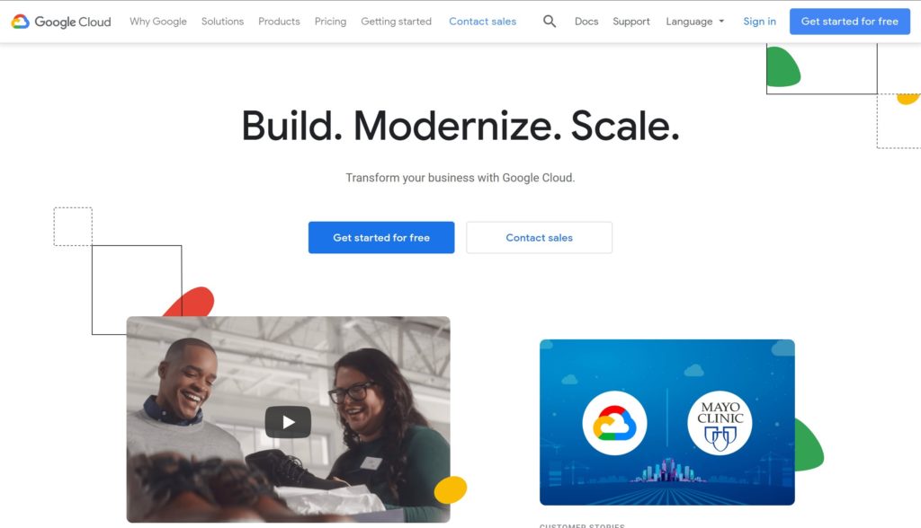The height and width of the screenshot is (528, 921).
Task: Open the Support link
Action: tap(630, 22)
